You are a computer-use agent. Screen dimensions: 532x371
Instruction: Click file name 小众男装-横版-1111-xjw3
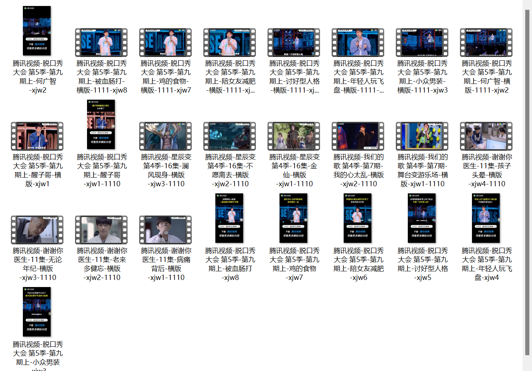coord(422,77)
